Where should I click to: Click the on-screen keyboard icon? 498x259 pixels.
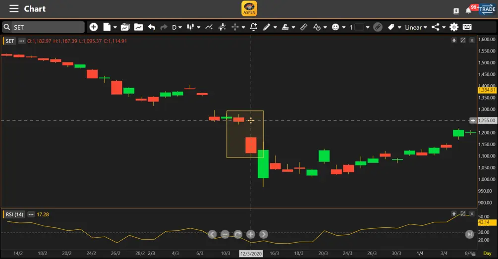pyautogui.click(x=467, y=27)
